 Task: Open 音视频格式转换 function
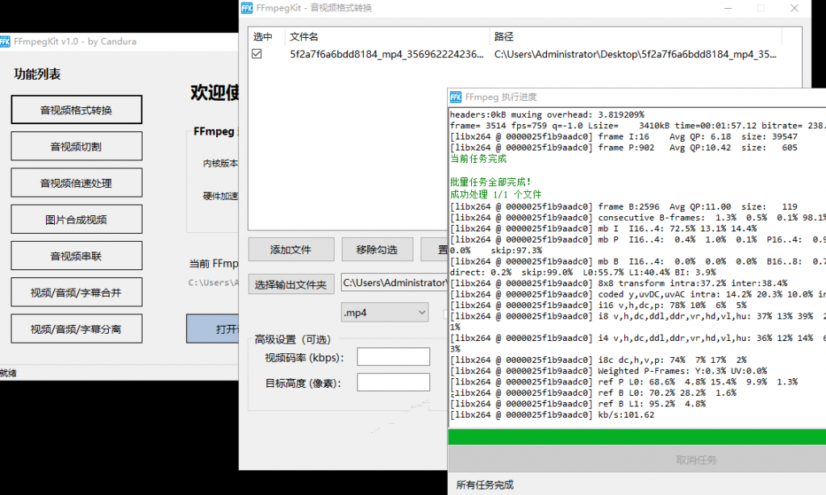point(77,110)
